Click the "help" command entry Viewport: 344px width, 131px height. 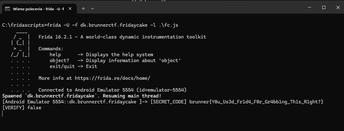click(55, 55)
